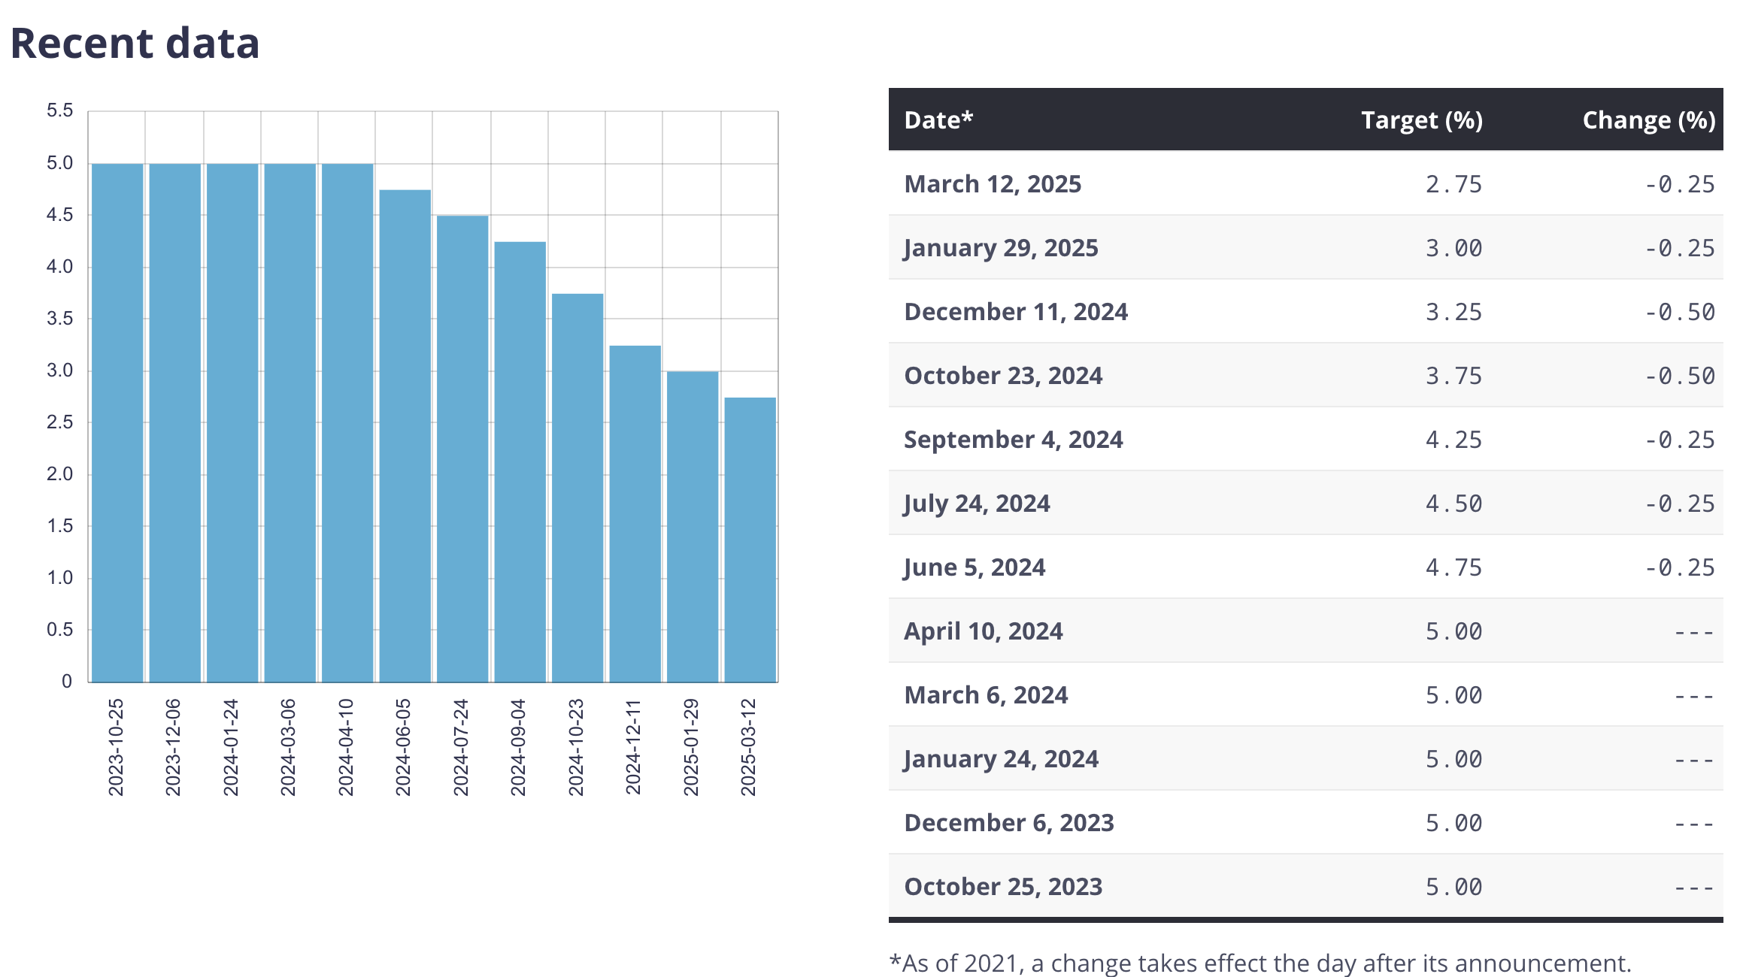Click the Date* column header
The width and height of the screenshot is (1746, 977).
[x=938, y=120]
